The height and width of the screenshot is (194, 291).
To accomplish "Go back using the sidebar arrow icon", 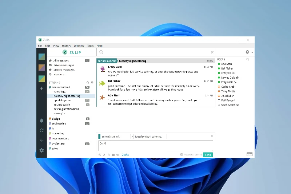I will coord(41,140).
